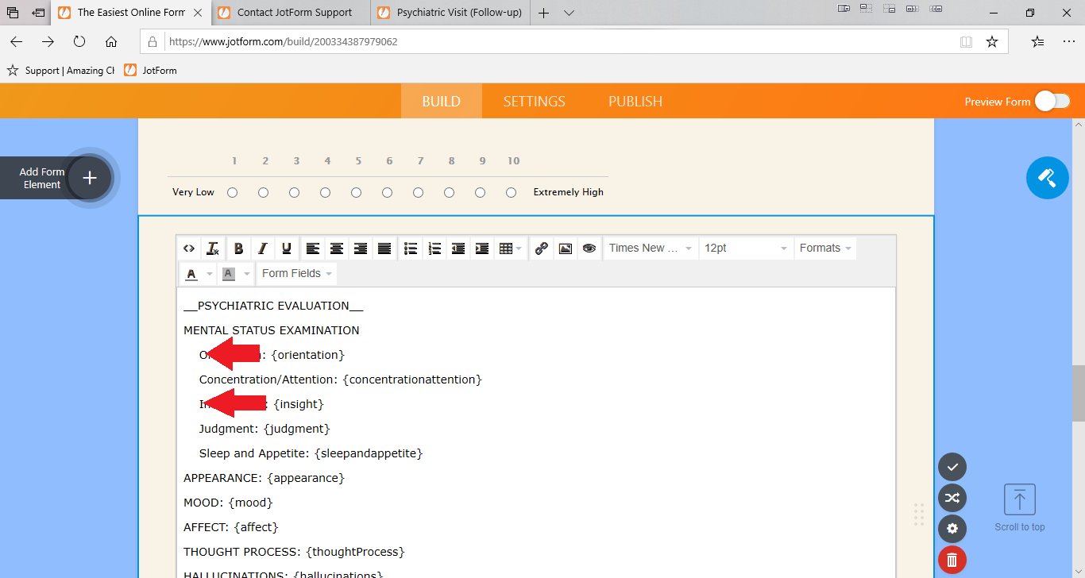Screen dimensions: 1085x578
Task: Switch to the SETTINGS tab
Action: coord(534,101)
